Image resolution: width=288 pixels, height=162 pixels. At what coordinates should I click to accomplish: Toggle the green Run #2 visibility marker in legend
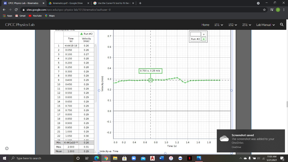pos(203,39)
